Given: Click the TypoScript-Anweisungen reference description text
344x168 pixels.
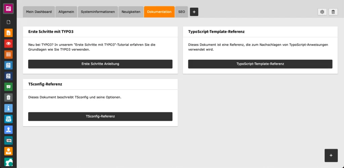Looking at the screenshot, I should pos(258,47).
